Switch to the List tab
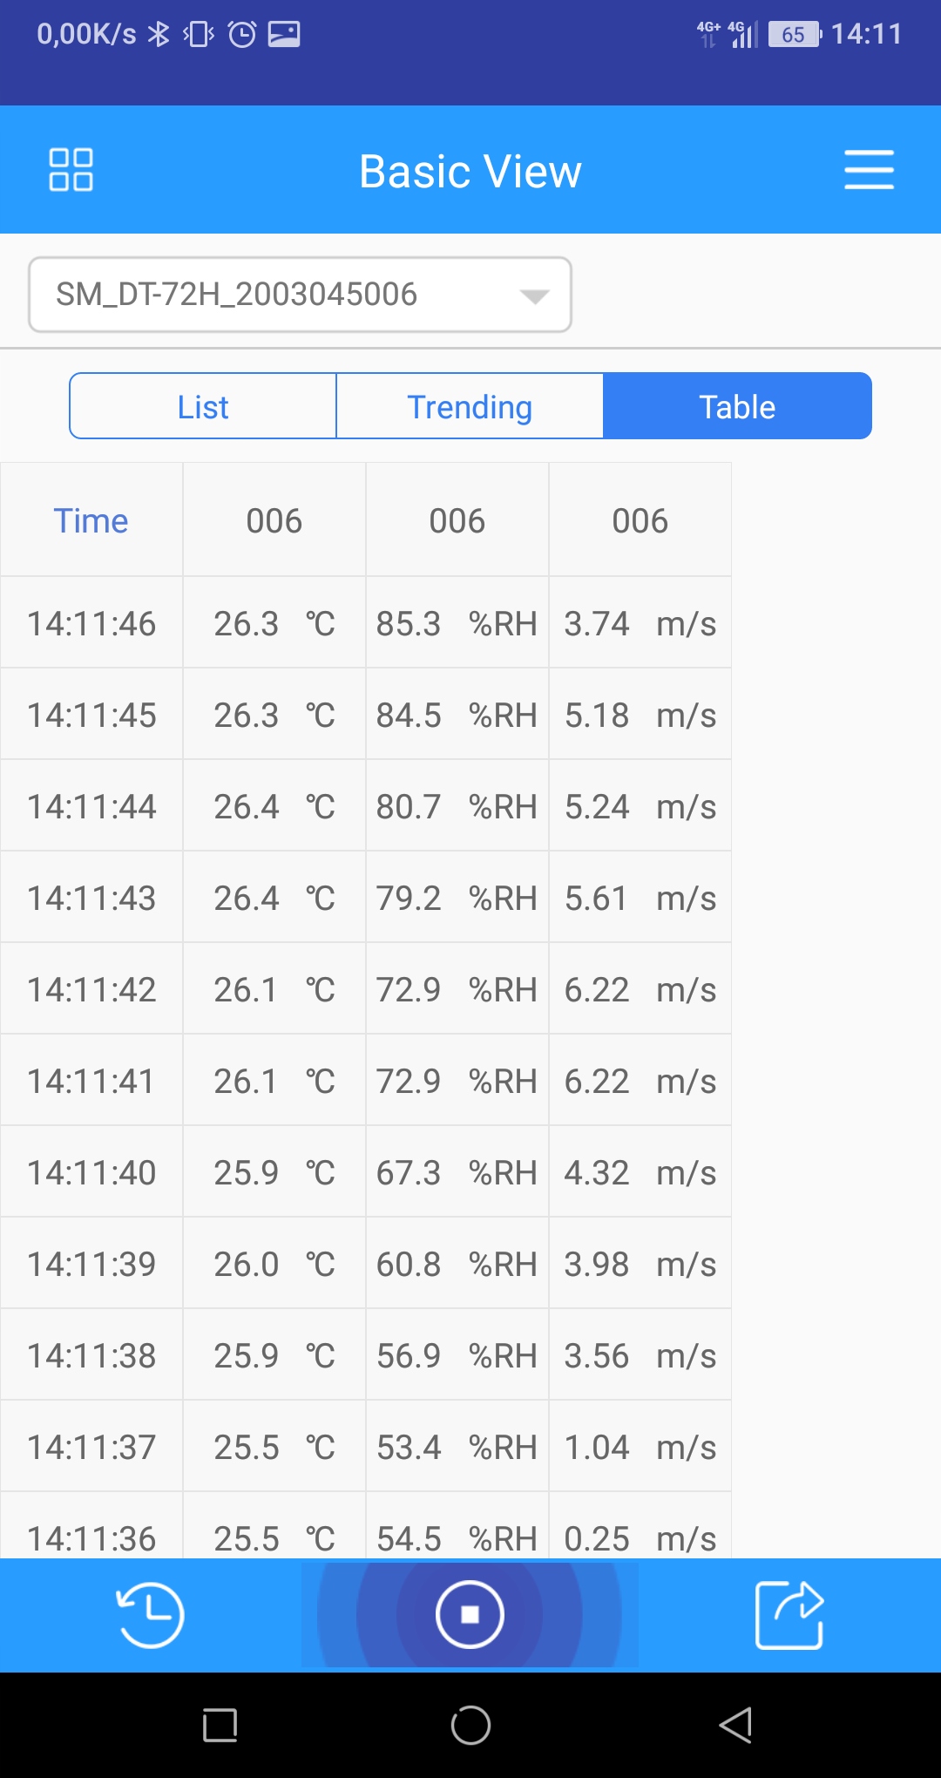941x1778 pixels. click(203, 406)
